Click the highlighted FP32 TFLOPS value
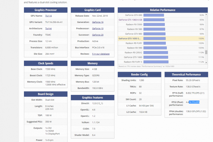The width and height of the screenshot is (213, 142). pos(194,102)
